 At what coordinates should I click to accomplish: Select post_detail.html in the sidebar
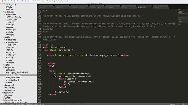click(x=13, y=75)
